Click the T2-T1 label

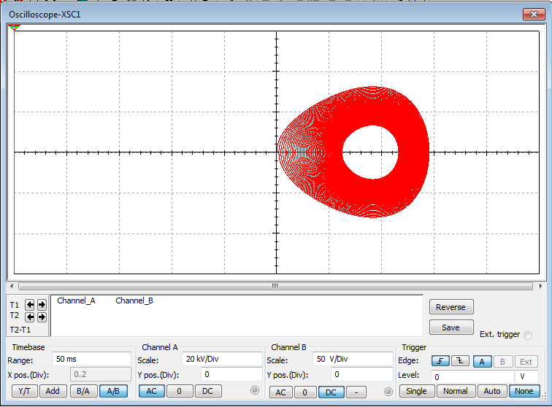click(x=20, y=330)
